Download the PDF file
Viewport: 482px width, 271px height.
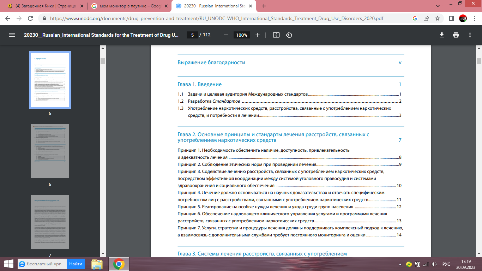click(x=441, y=35)
